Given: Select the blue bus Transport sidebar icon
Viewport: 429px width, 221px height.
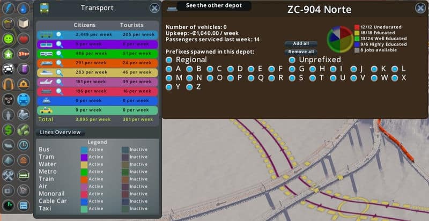Looking at the screenshot, I should click(x=23, y=99).
